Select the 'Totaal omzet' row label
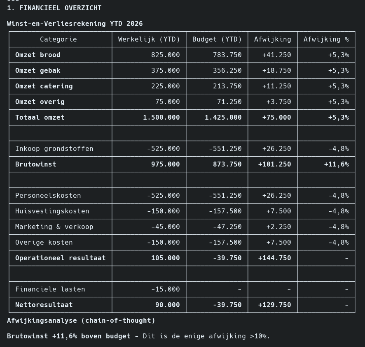This screenshot has width=365, height=347. [x=40, y=118]
